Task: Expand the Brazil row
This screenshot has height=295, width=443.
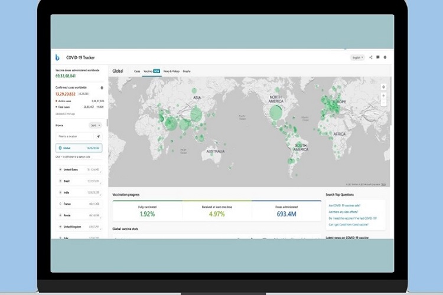Action: point(60,181)
